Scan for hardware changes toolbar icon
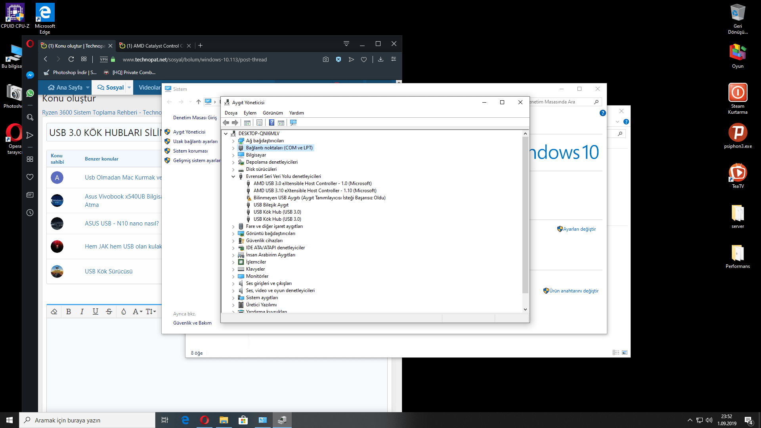The width and height of the screenshot is (761, 428). pos(293,123)
